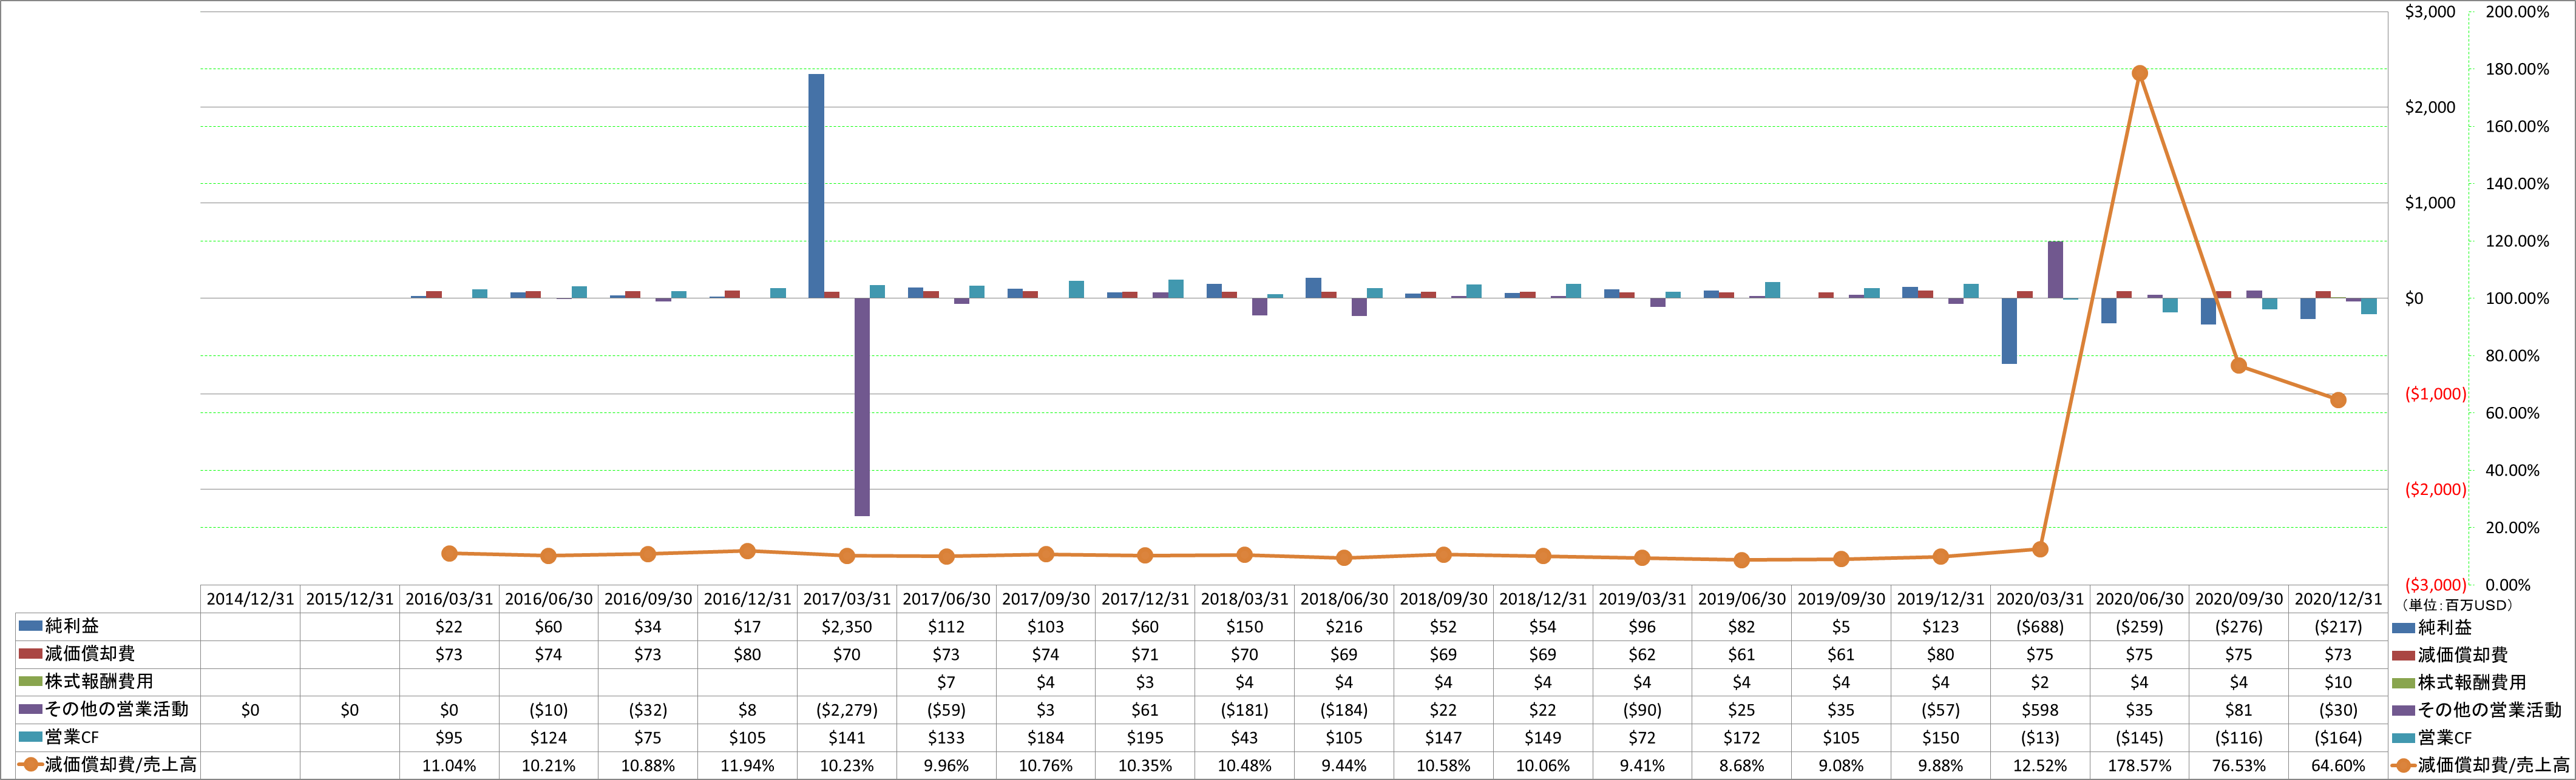Click the 純利益 row header on the left
Viewport: 2576px width, 780px height.
pyautogui.click(x=108, y=626)
